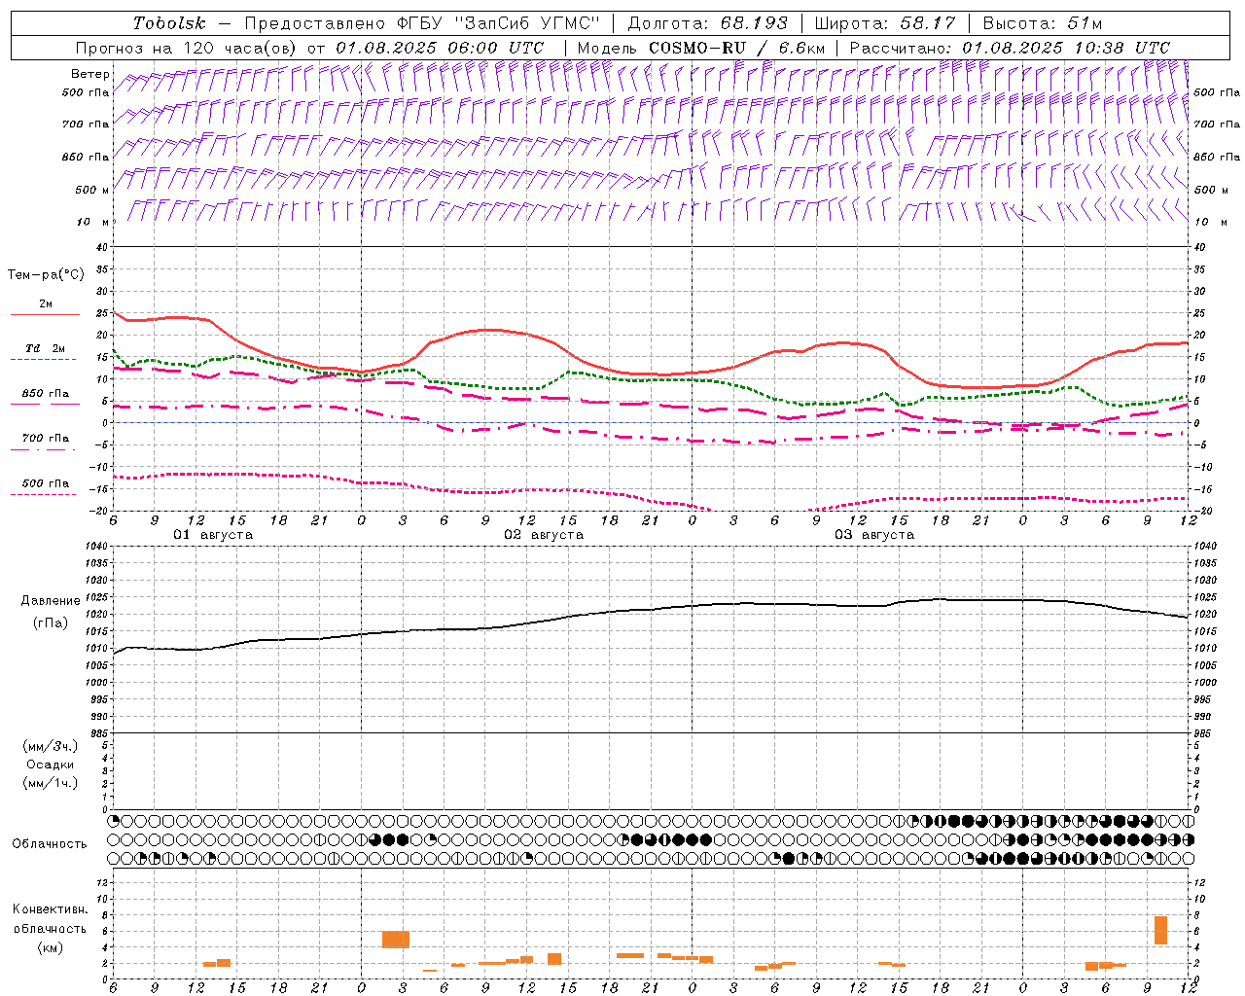Image resolution: width=1245 pixels, height=996 pixels.
Task: Click the "(мм/3ч.)" precipitation unit label
Action: 51,746
